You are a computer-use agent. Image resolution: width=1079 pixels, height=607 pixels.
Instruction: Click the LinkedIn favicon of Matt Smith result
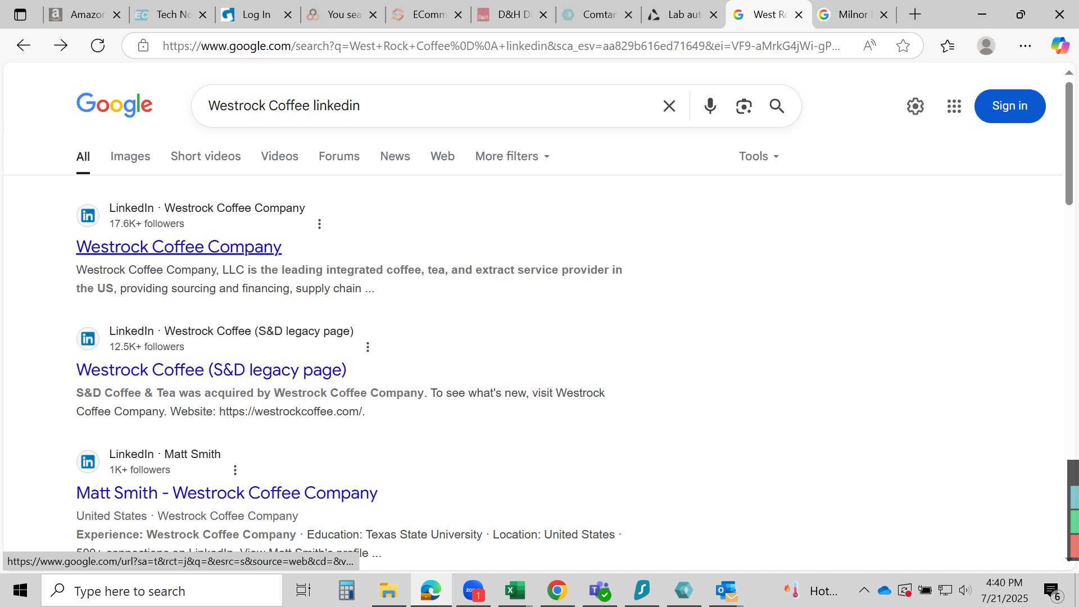click(88, 461)
